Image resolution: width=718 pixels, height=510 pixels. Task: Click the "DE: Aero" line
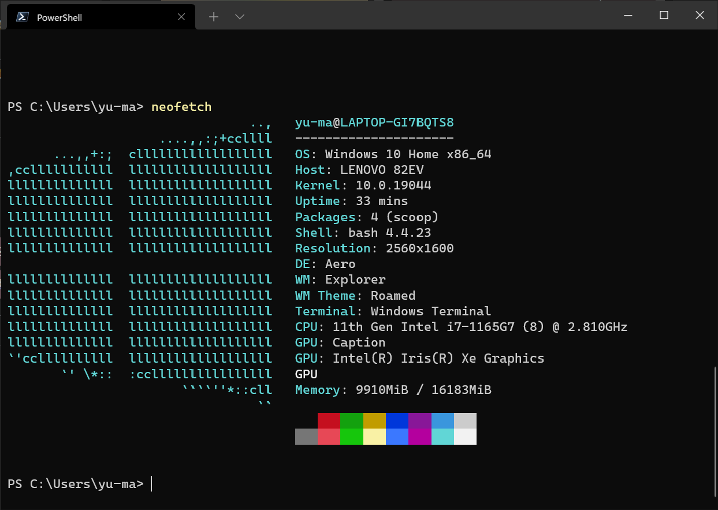coord(325,264)
